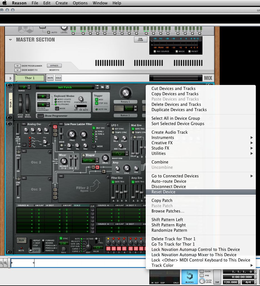Open the Creative FX submenu

tap(201, 143)
